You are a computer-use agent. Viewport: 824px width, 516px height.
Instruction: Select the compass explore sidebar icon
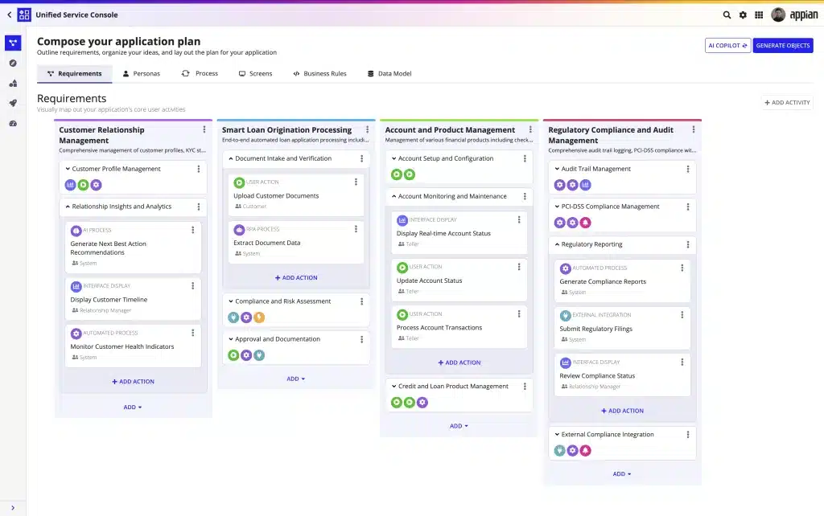[13, 63]
